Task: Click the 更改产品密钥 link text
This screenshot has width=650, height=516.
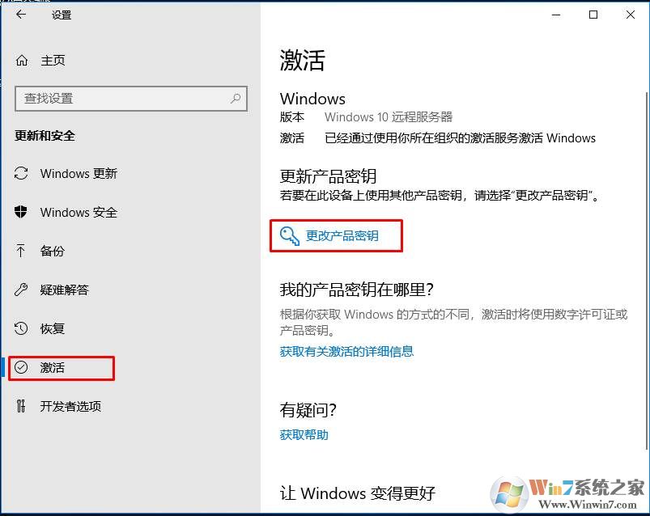Action: [342, 235]
